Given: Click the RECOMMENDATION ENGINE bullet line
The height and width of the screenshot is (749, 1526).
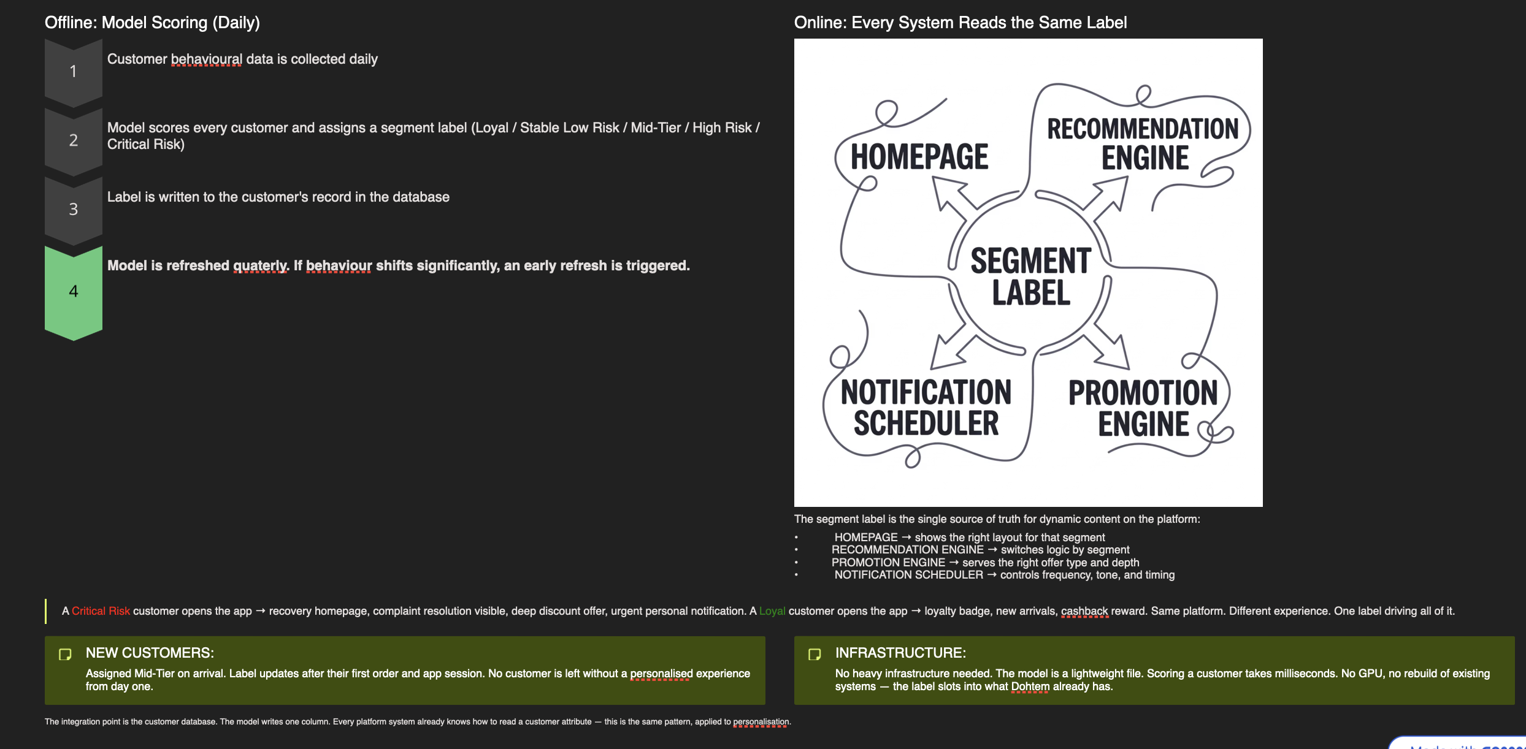Looking at the screenshot, I should point(980,550).
